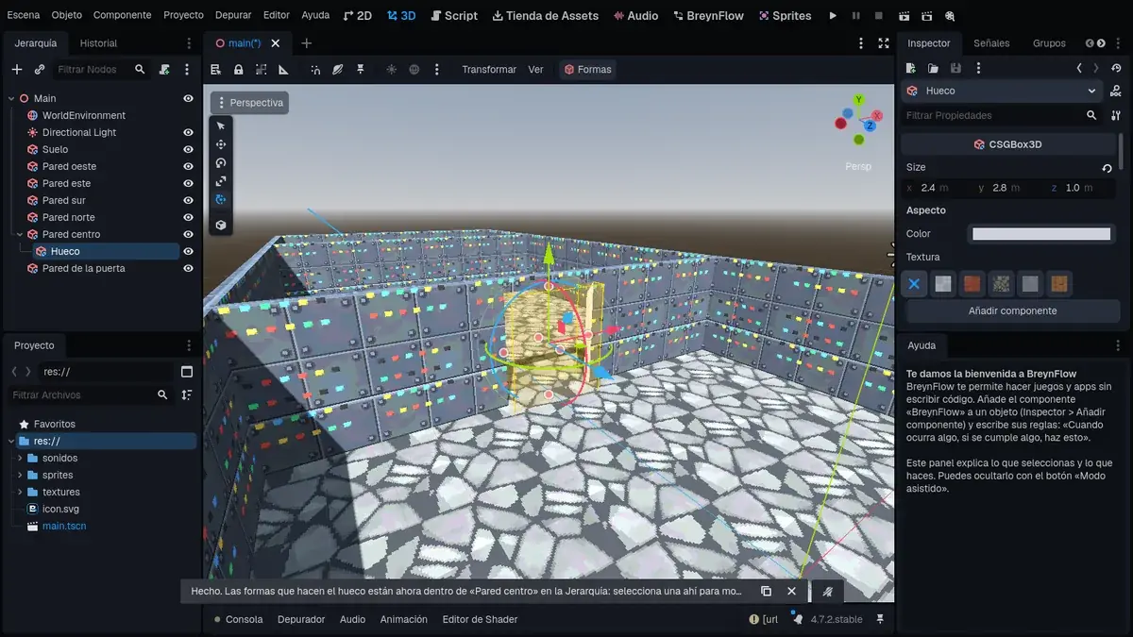1133x637 pixels.
Task: Reset the Size property with revert arrow
Action: click(x=1107, y=168)
